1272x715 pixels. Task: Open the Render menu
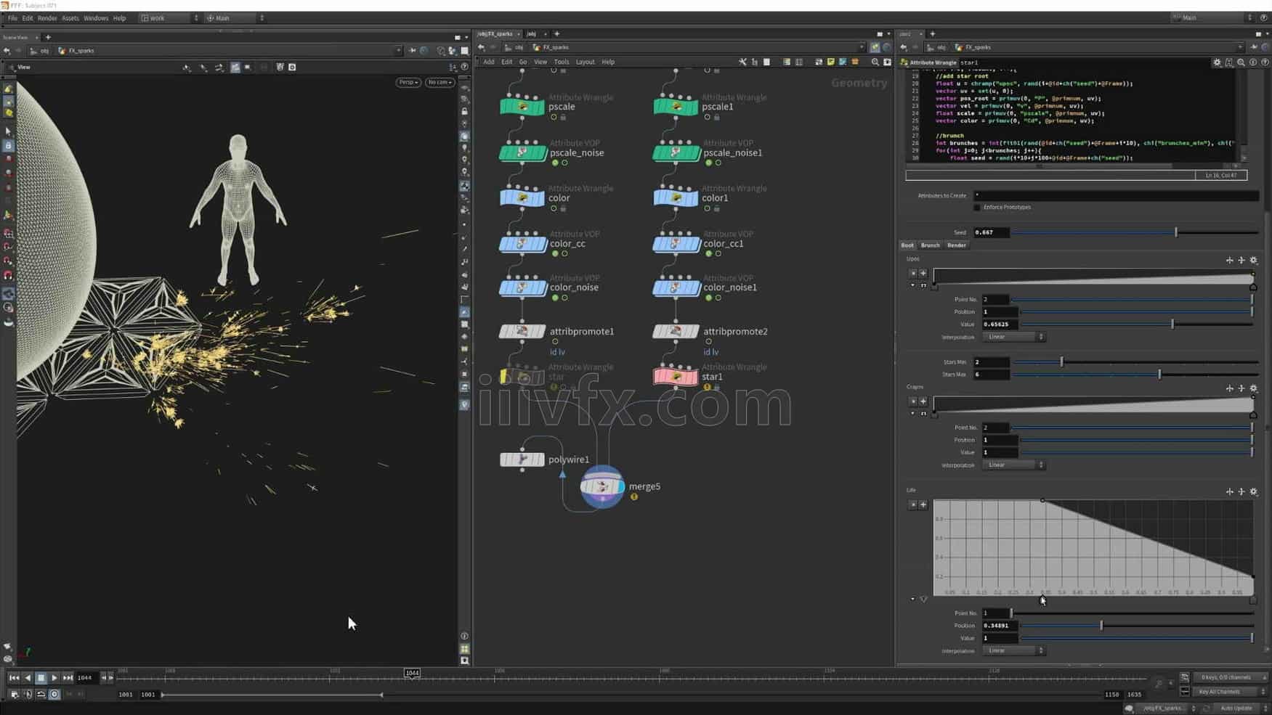47,18
